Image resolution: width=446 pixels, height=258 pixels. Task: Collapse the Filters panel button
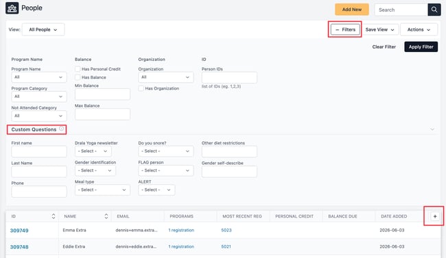345,29
